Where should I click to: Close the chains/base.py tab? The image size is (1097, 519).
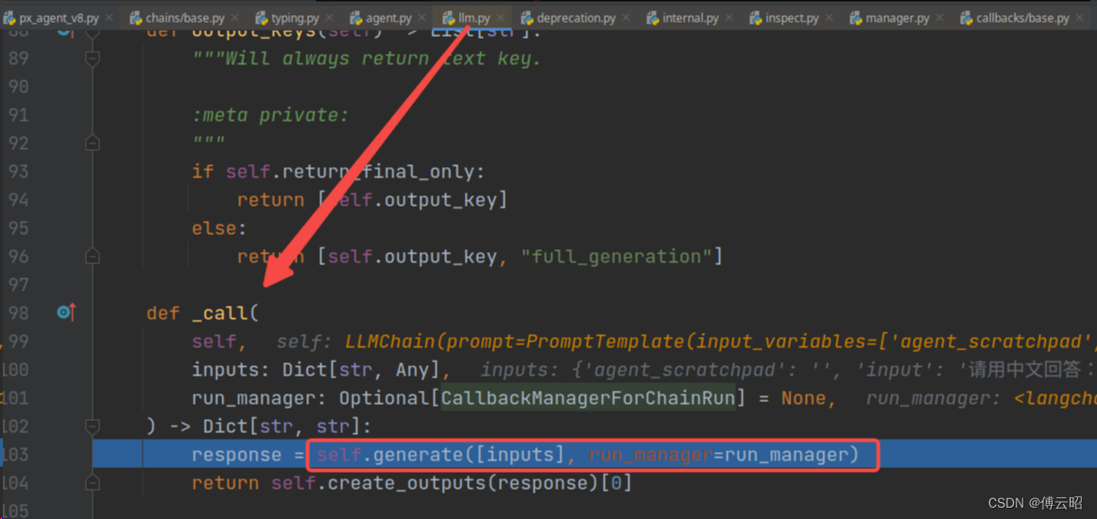click(x=234, y=18)
